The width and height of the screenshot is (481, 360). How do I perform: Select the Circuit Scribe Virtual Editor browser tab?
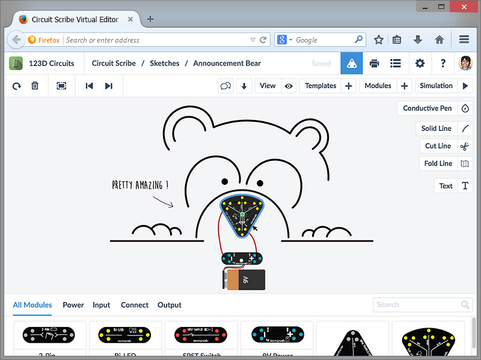75,20
